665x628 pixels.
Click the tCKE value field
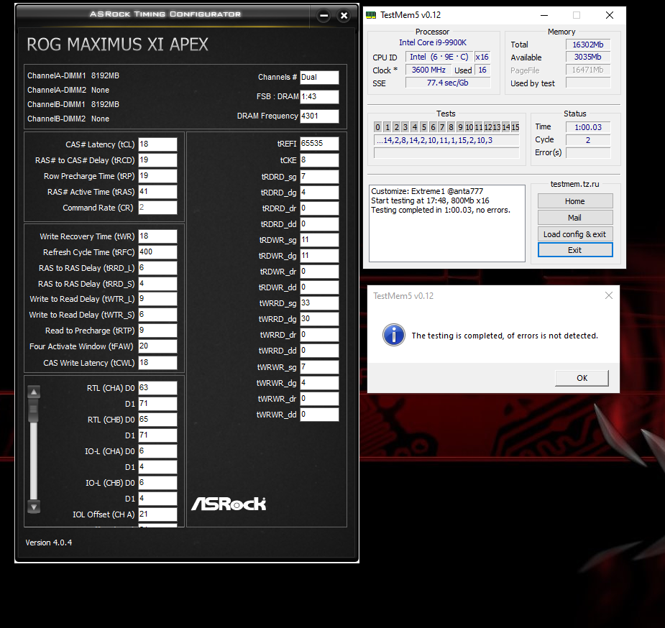click(319, 160)
